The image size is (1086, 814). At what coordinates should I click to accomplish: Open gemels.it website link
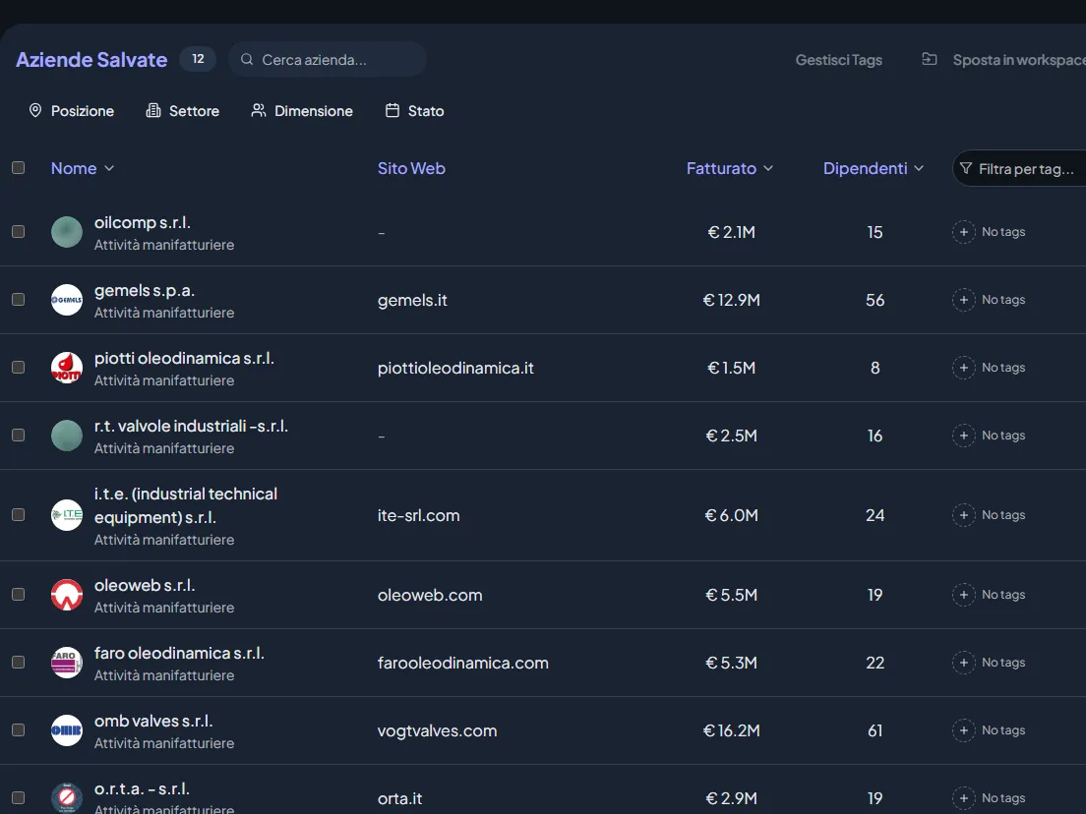412,300
